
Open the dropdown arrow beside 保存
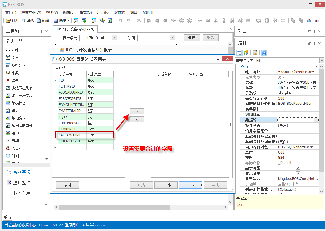click(69, 20)
